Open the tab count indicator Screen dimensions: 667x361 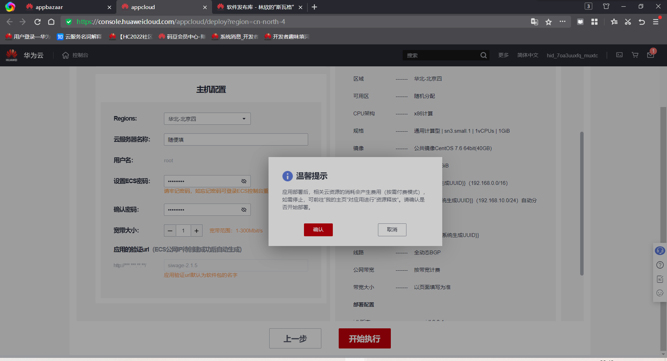click(588, 6)
